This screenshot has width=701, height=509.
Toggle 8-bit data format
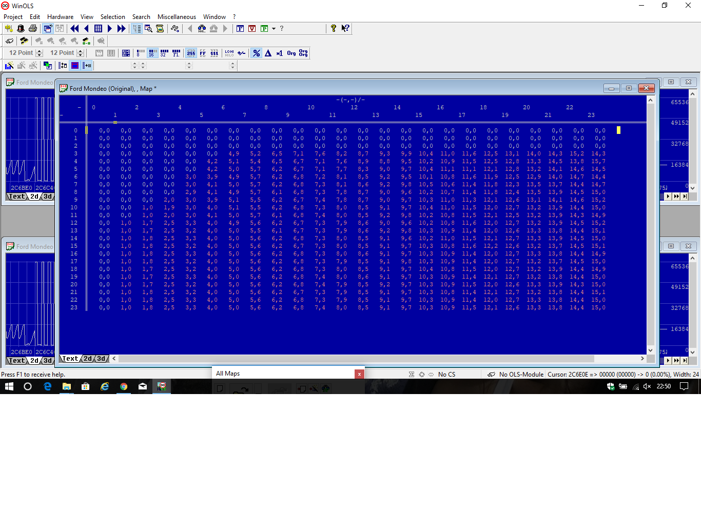click(x=140, y=53)
